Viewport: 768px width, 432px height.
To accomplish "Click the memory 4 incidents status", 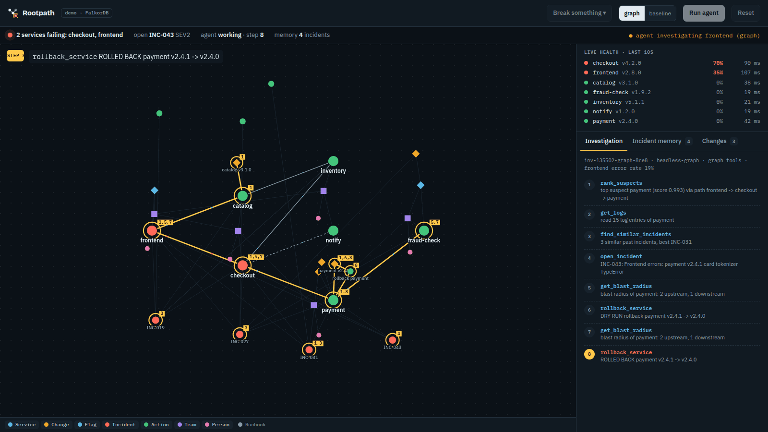I will [x=302, y=35].
